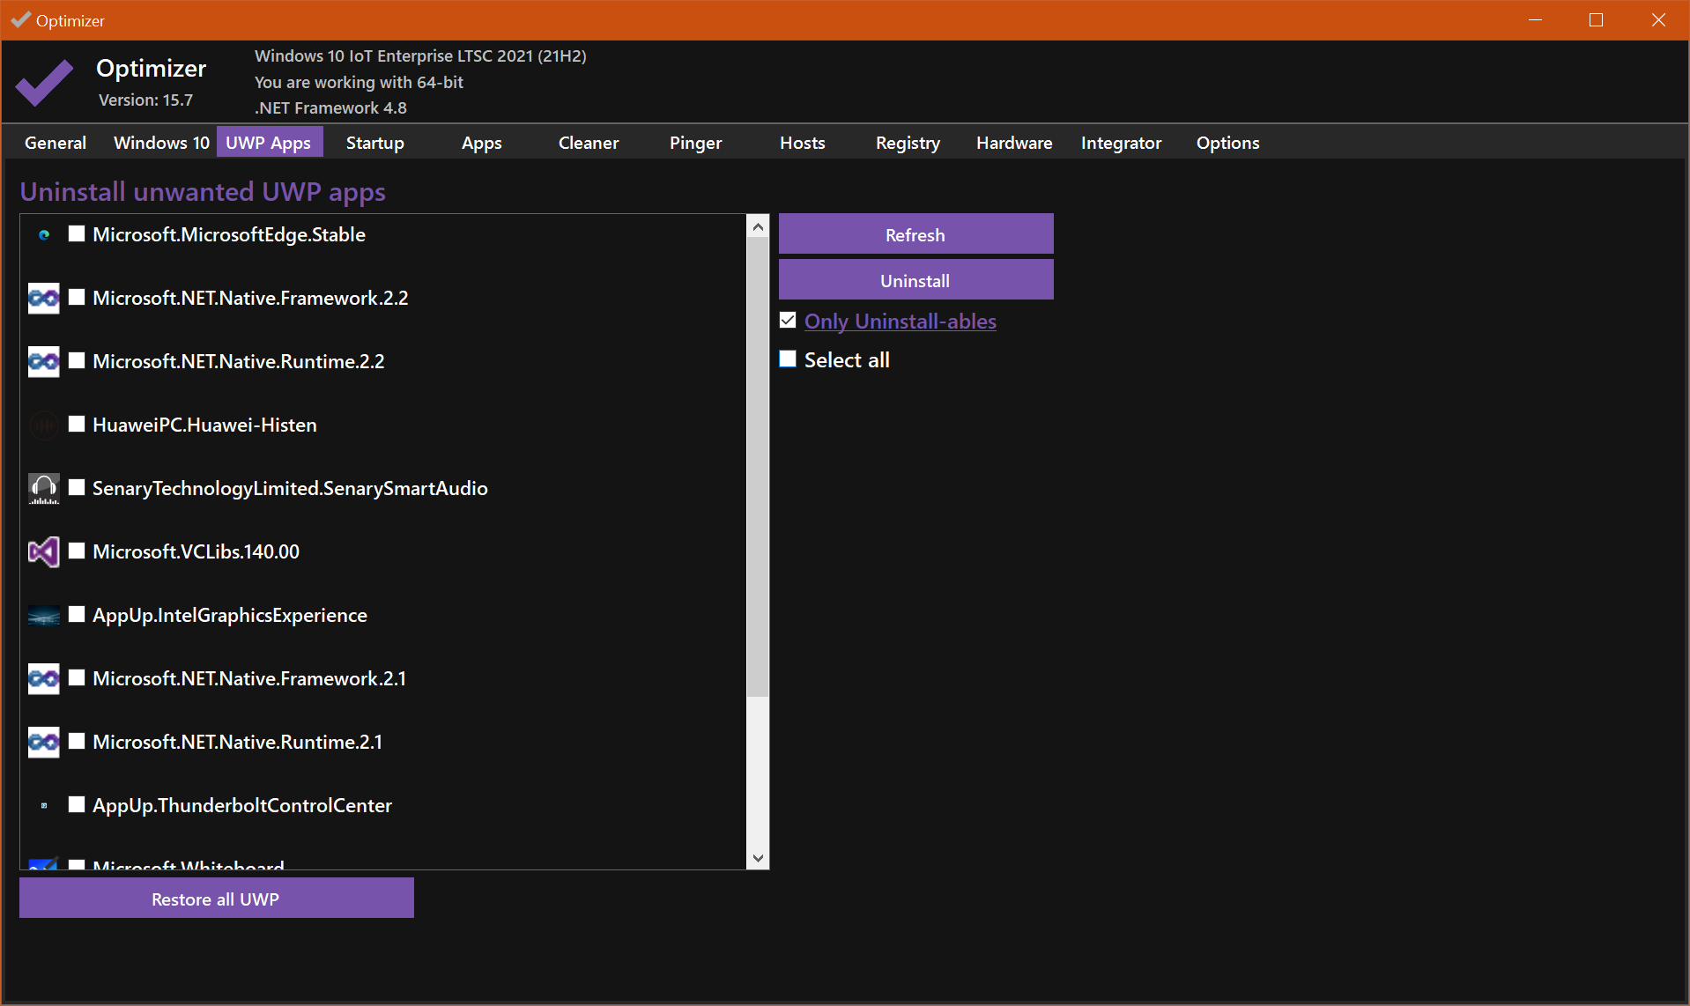Click the app list scrollbar thumb
This screenshot has height=1006, width=1690.
point(758,467)
